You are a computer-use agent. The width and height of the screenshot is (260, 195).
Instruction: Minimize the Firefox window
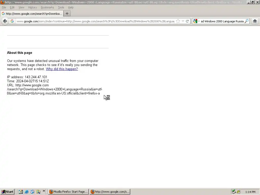pos(248,2)
